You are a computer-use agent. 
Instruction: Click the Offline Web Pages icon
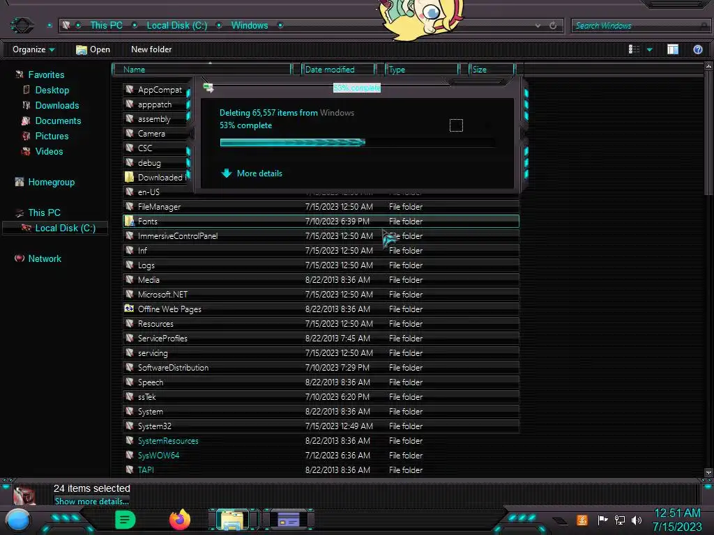(129, 309)
